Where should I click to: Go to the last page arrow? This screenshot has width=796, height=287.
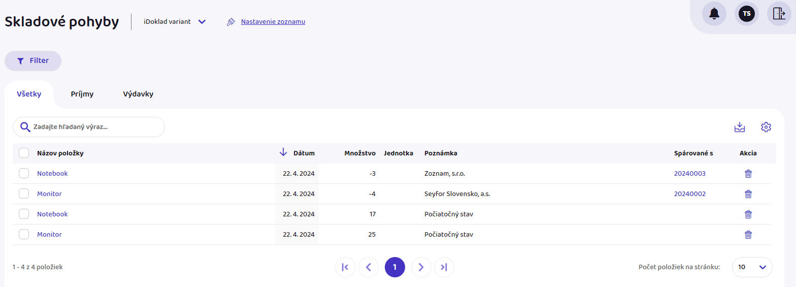point(444,267)
